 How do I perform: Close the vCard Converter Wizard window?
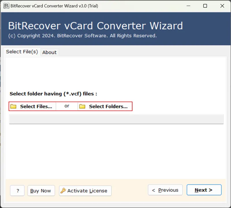pos(222,6)
